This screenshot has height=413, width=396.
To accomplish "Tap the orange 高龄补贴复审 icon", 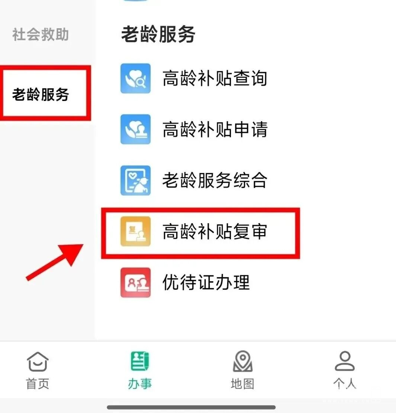I will click(x=135, y=231).
